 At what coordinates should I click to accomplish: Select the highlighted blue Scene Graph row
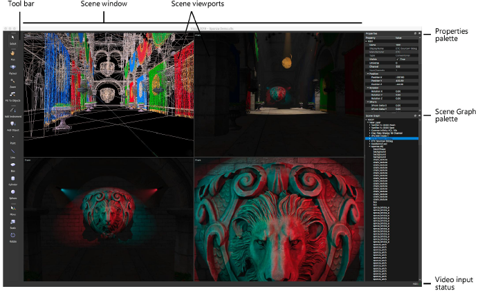pyautogui.click(x=392, y=138)
